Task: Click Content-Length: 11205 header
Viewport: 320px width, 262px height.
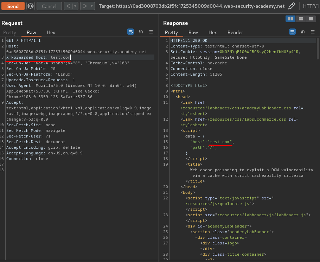Action: pos(196,74)
